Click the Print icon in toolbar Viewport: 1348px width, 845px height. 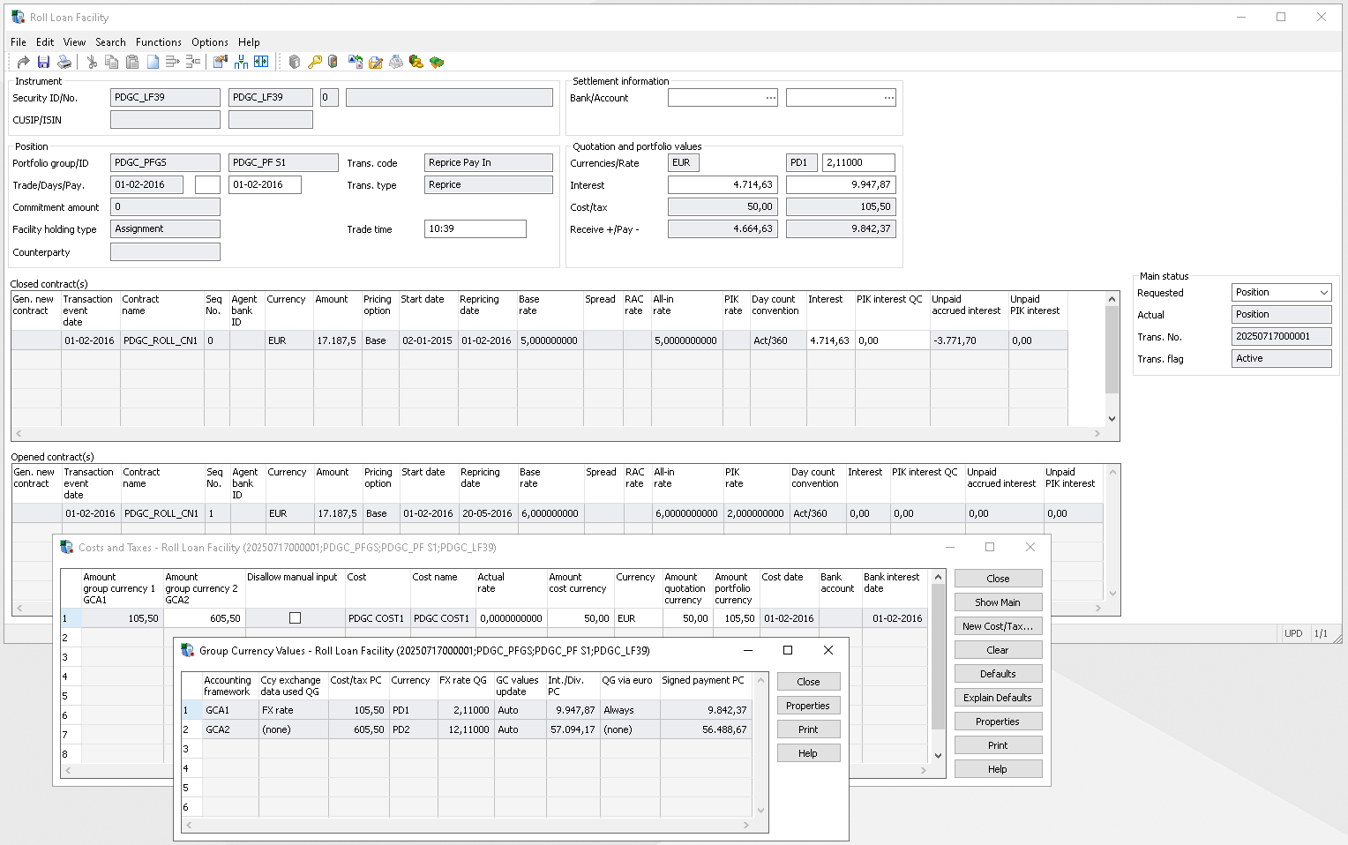coord(64,62)
